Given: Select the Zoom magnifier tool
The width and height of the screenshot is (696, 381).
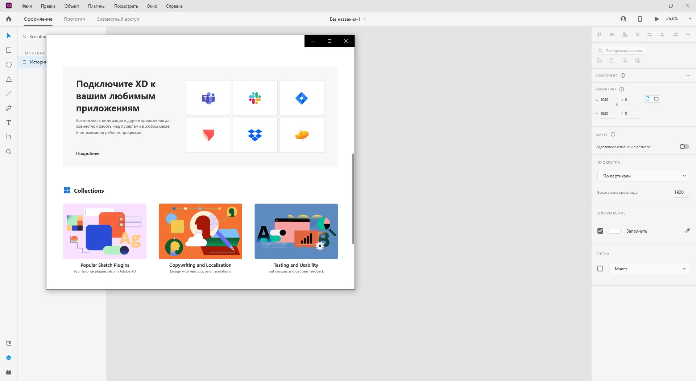Looking at the screenshot, I should click(9, 152).
